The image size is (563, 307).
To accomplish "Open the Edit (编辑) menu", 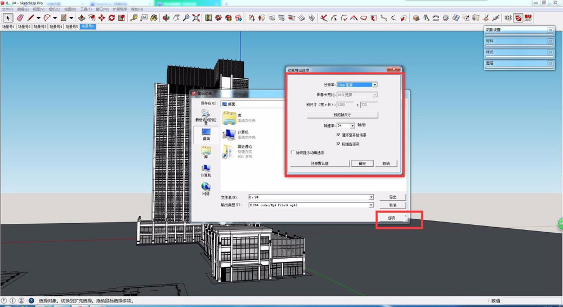I will tap(23, 9).
